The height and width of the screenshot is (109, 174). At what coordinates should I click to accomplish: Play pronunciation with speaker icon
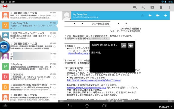pyautogui.click(x=130, y=46)
